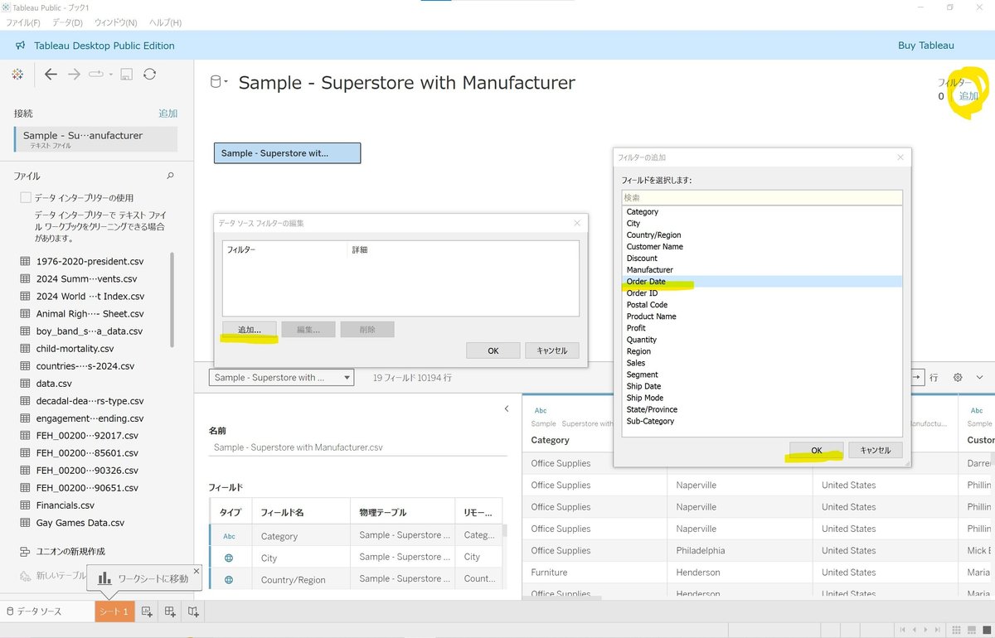The width and height of the screenshot is (995, 638).
Task: Click the Abc type icon for Category field row
Action: click(229, 536)
